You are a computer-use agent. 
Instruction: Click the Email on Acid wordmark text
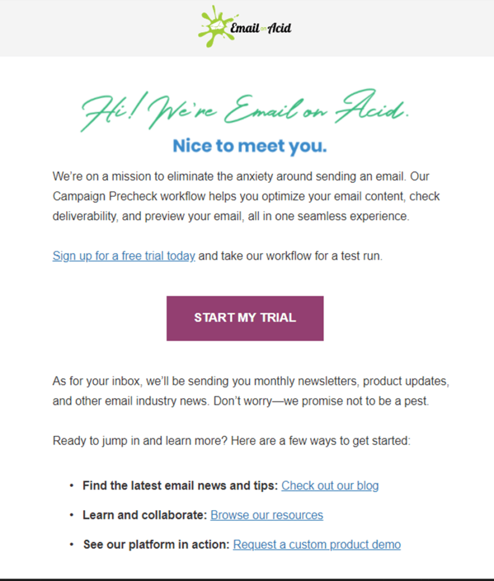pos(261,28)
